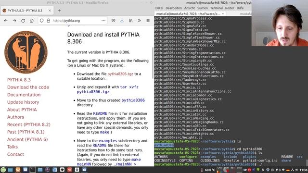Open clock showing 11:36
Screen dimensions: 308x173
coord(304,170)
